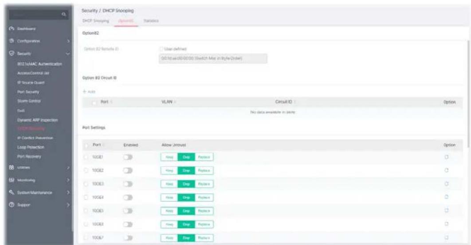The height and width of the screenshot is (245, 471).
Task: Set 10GE1 Allow Untrust to Keep
Action: 169,157
